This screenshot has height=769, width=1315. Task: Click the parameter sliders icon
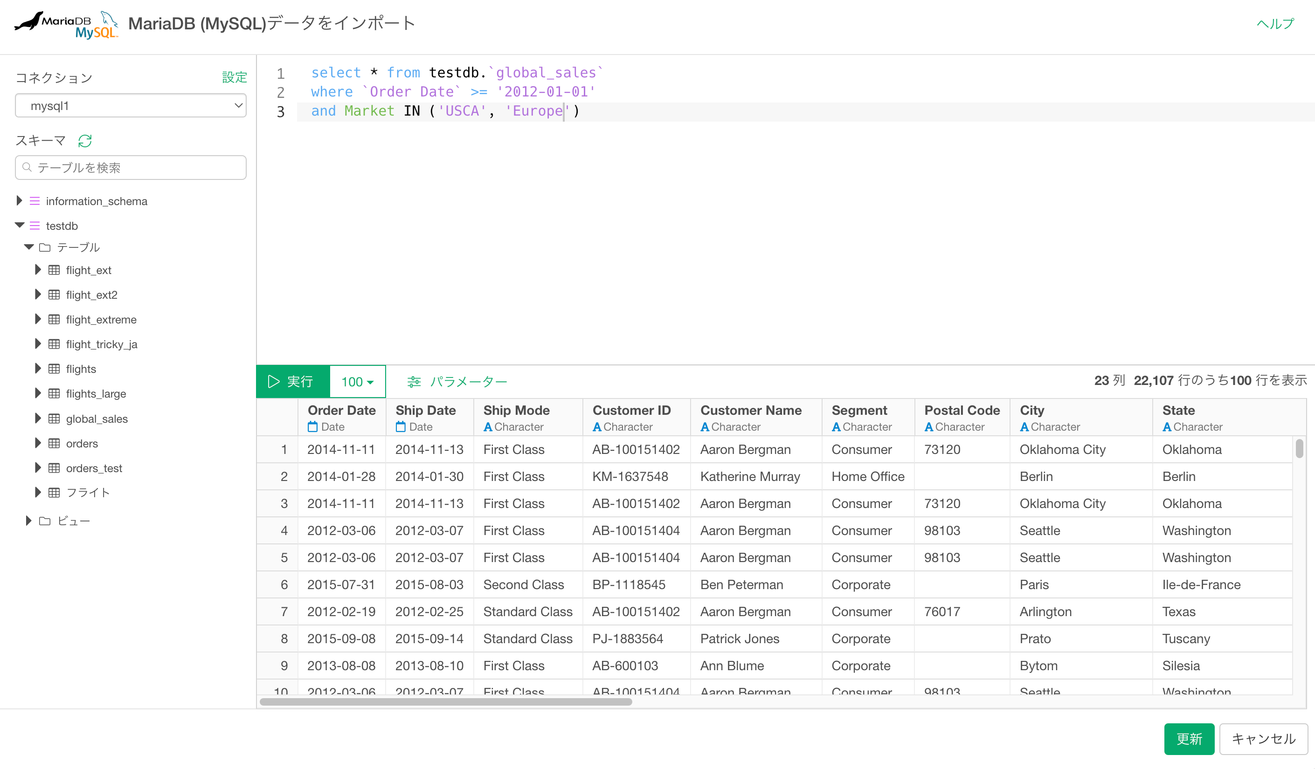click(414, 382)
